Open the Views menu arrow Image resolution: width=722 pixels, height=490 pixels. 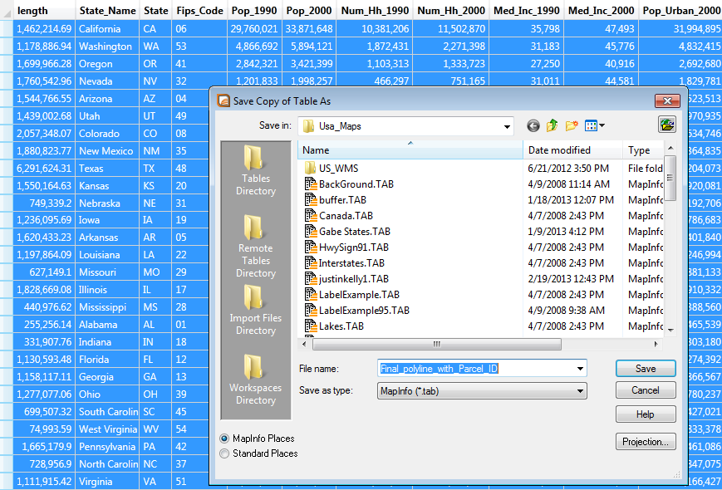pos(601,125)
